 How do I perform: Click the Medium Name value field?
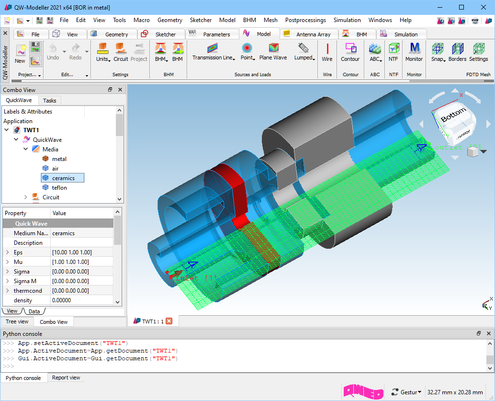point(81,233)
